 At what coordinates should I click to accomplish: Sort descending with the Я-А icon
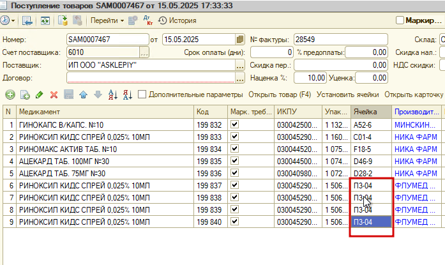point(128,95)
